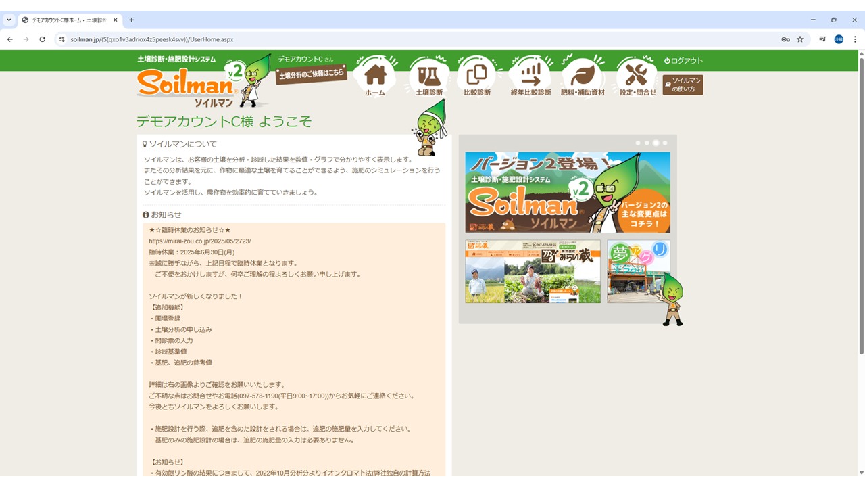Click the ログアウト logout link
The width and height of the screenshot is (865, 487).
click(683, 61)
